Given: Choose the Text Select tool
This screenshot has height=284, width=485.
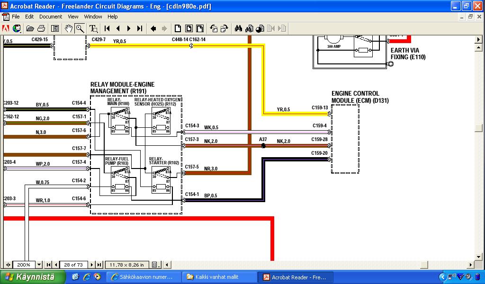Looking at the screenshot, I should (94, 28).
